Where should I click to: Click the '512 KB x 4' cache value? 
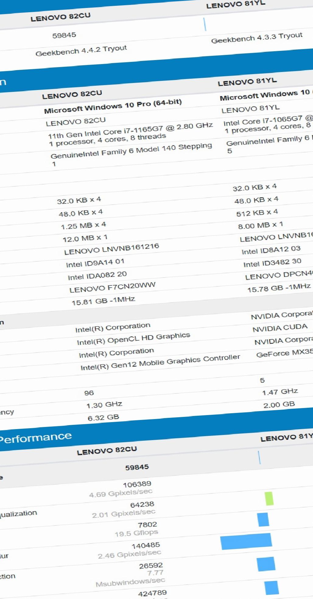tap(257, 213)
